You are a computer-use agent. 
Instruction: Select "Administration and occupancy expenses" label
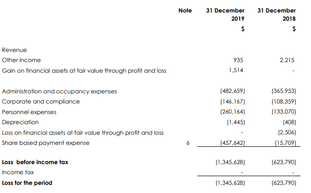click(x=59, y=91)
